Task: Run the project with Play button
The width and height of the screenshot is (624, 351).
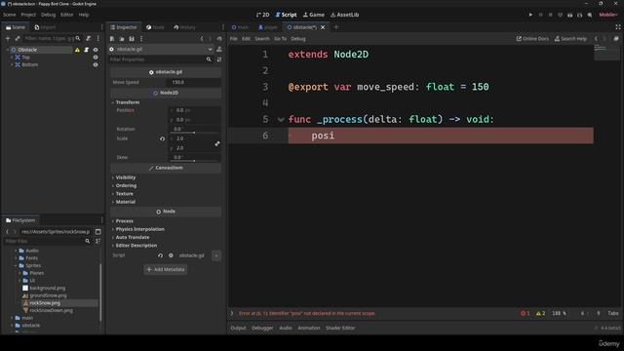Action: pos(530,15)
